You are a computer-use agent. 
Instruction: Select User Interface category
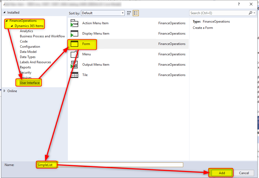30,83
